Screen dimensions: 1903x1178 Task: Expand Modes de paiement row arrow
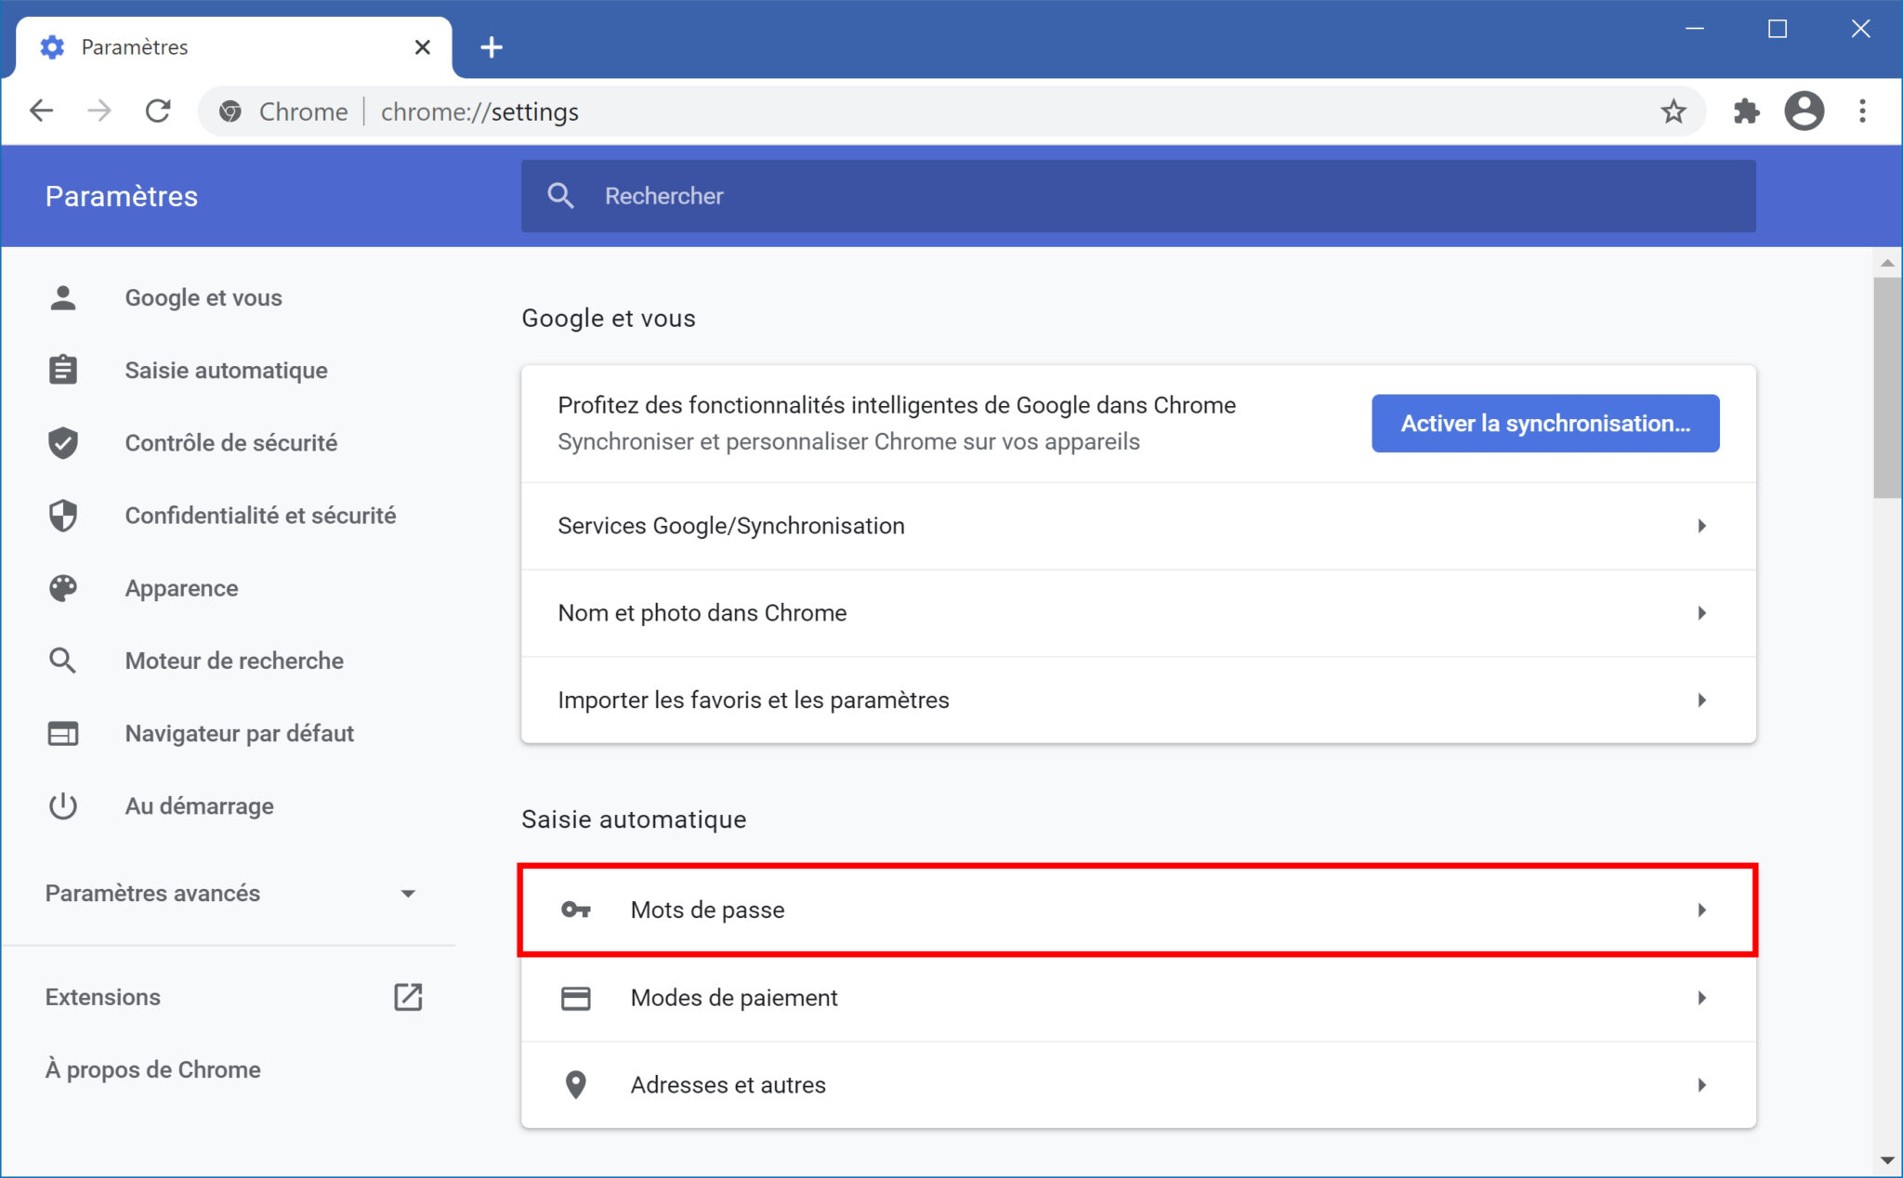click(x=1701, y=998)
